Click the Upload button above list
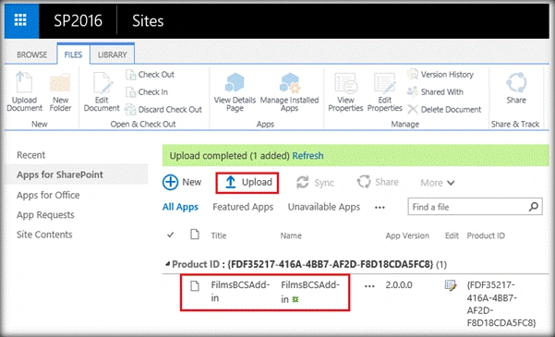555x337 pixels. click(x=247, y=183)
